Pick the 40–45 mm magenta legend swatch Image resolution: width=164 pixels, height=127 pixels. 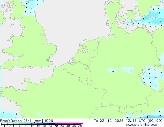coord(70,124)
